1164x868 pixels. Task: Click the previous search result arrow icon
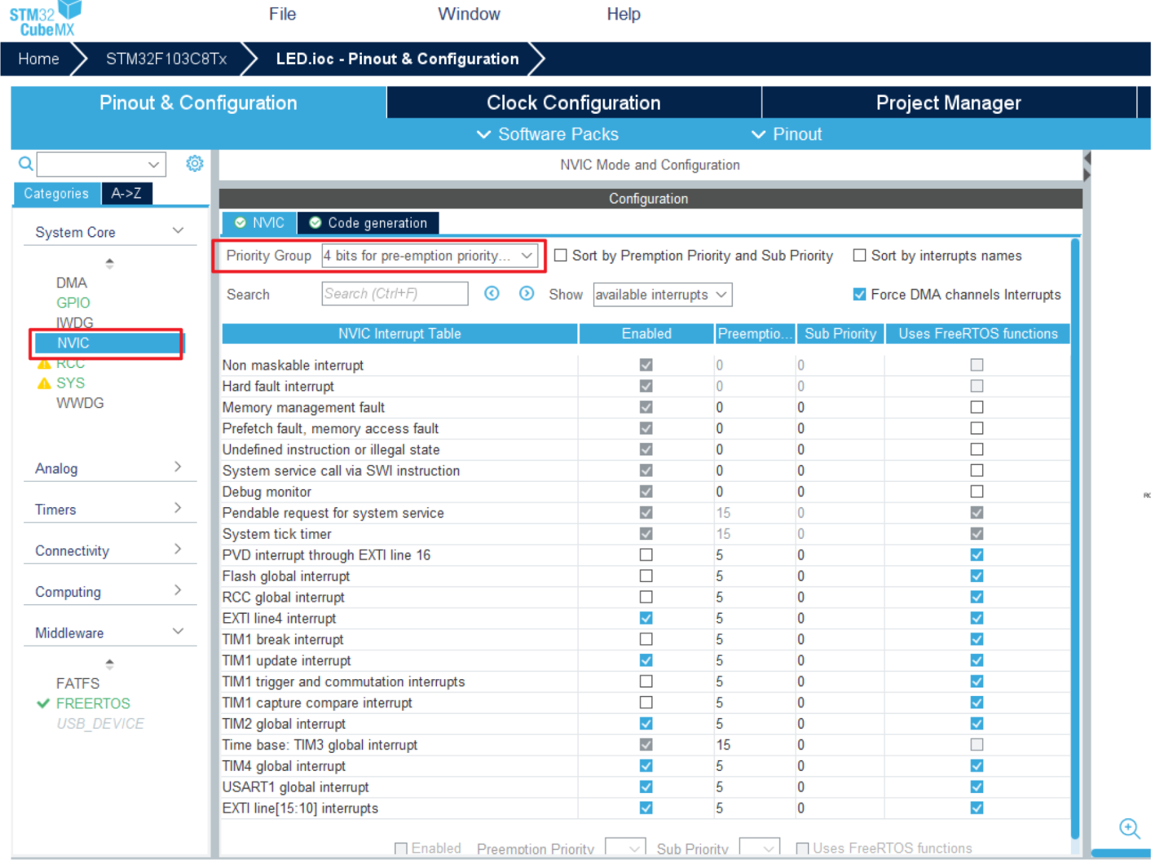coord(492,294)
